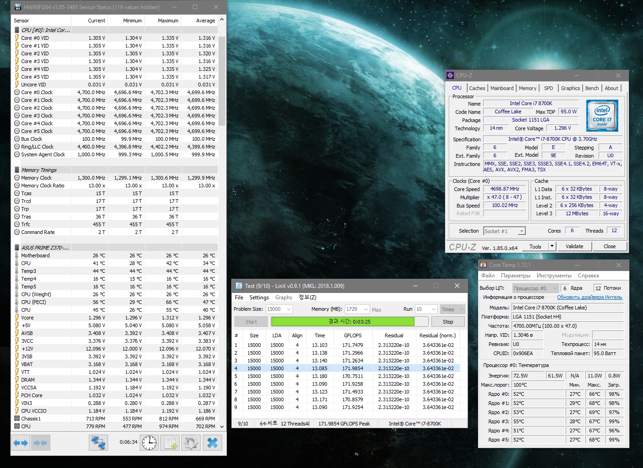Open the CPU-Z Tools dropdown arrow
Screen dimensions: 643x468
(552, 246)
